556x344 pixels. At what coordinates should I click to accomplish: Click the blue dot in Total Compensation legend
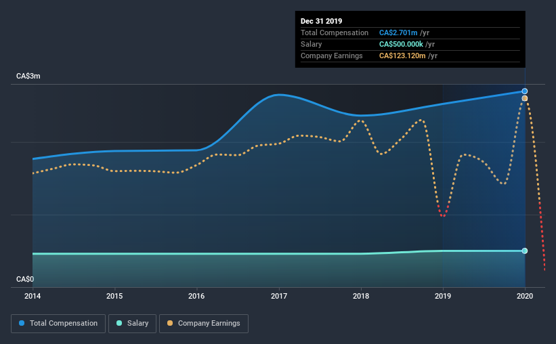(x=22, y=323)
